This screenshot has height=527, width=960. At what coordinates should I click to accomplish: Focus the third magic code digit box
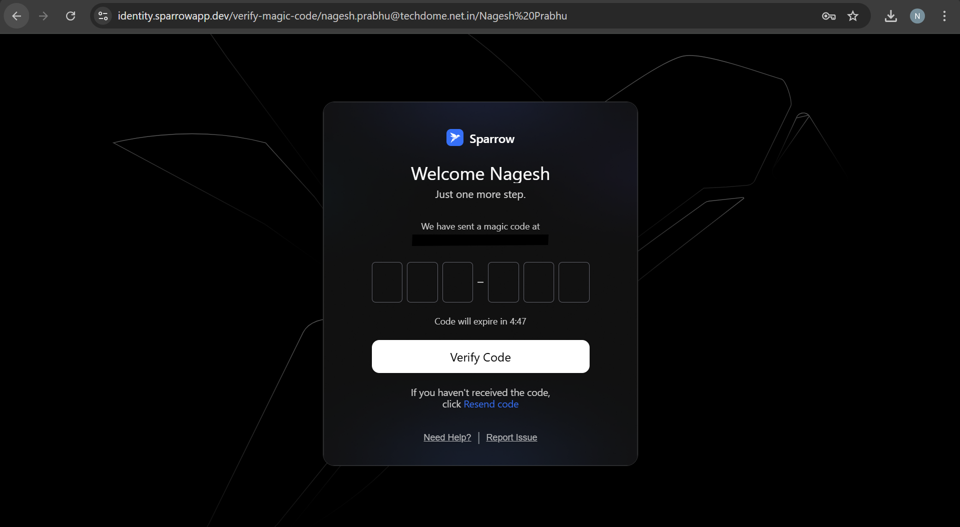tap(457, 282)
